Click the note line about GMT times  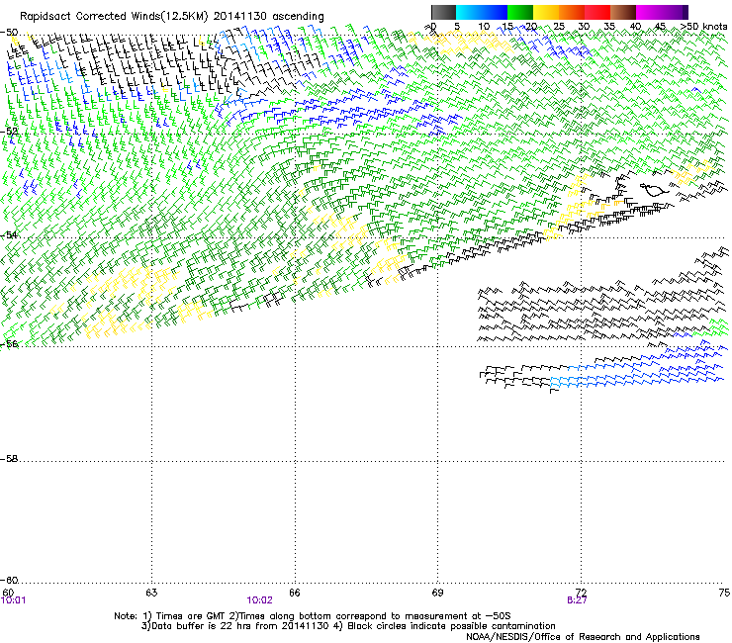pyautogui.click(x=313, y=616)
